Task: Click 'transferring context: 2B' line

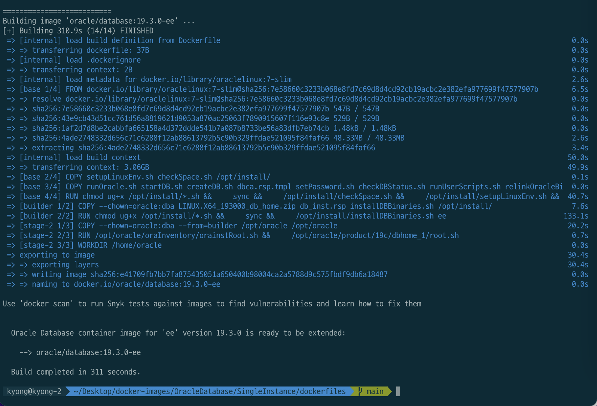Action: [x=70, y=70]
